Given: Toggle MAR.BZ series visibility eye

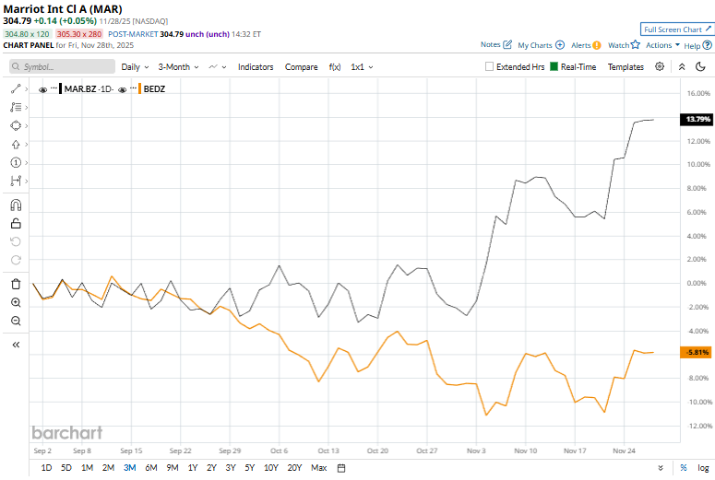Looking at the screenshot, I should point(42,89).
